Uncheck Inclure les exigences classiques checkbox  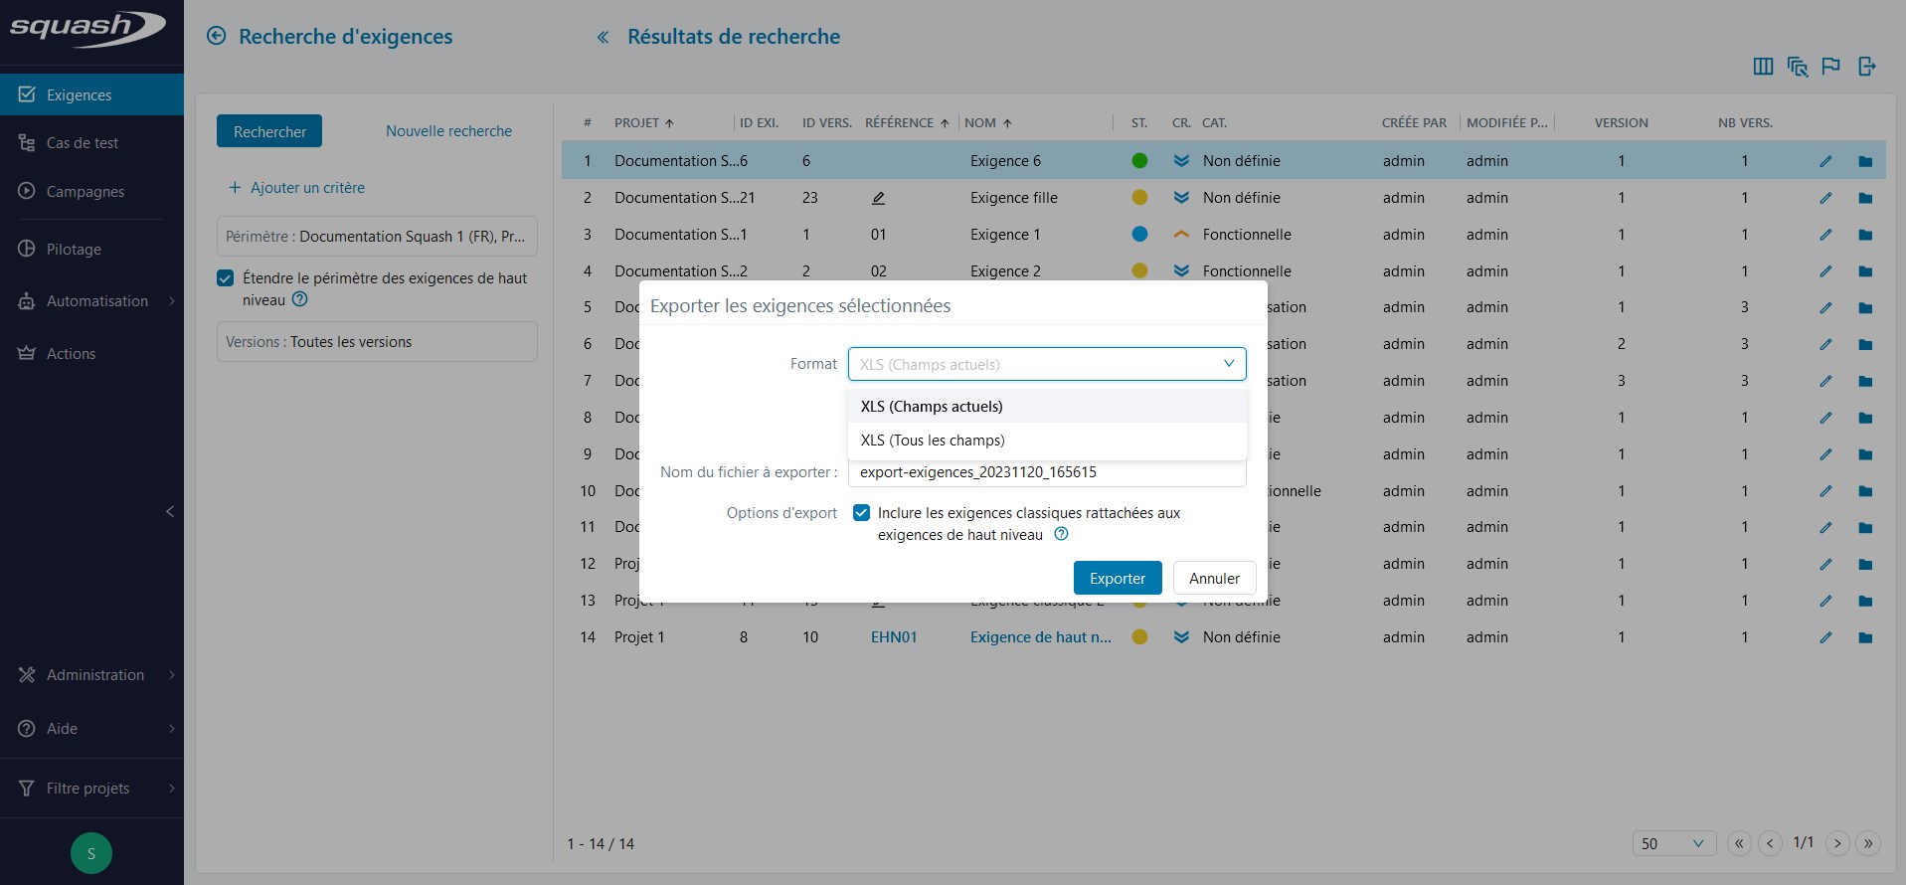[862, 513]
